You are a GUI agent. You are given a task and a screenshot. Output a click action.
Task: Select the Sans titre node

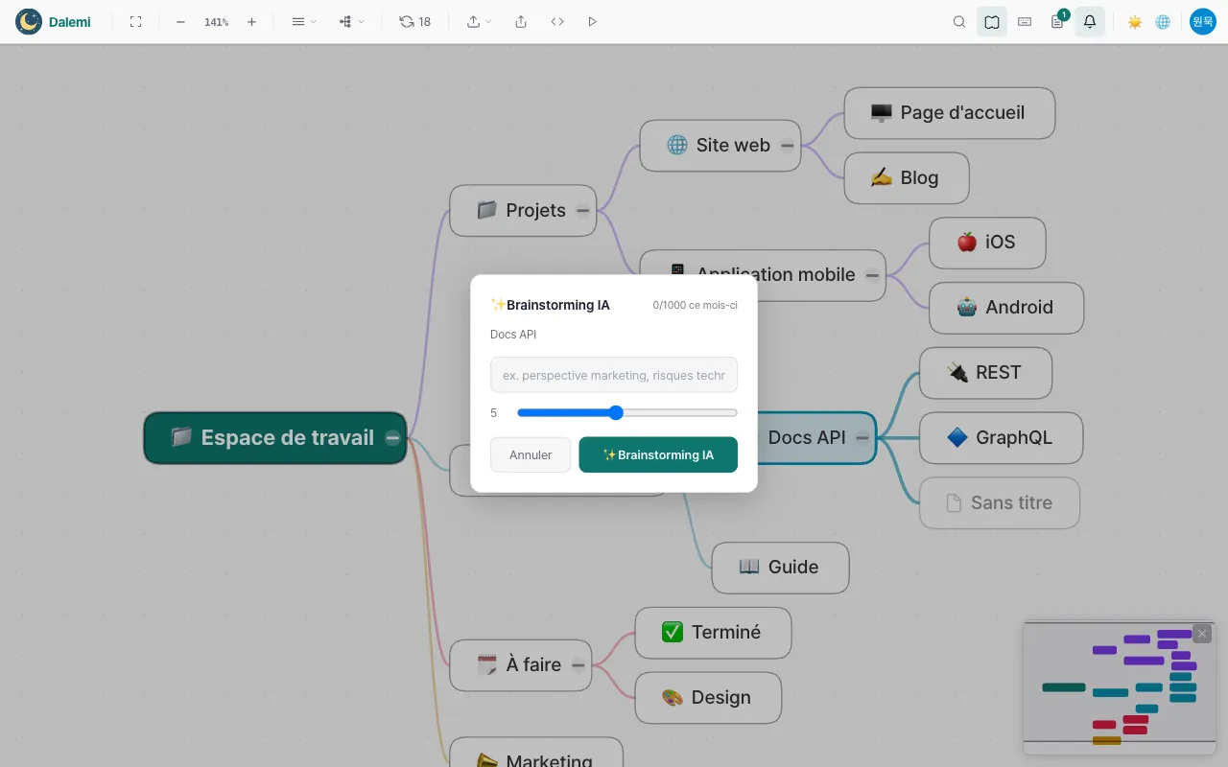tap(1000, 503)
